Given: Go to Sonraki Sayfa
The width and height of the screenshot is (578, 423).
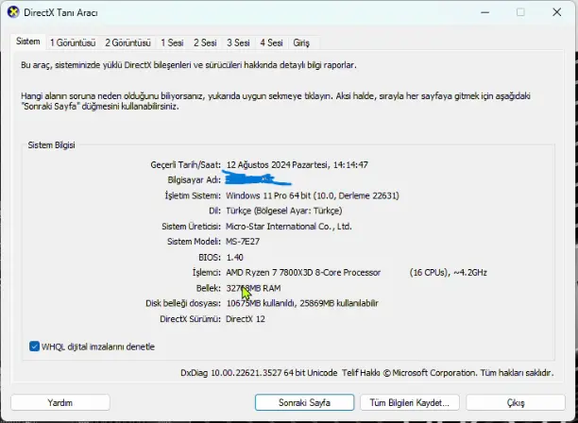Looking at the screenshot, I should click(304, 402).
